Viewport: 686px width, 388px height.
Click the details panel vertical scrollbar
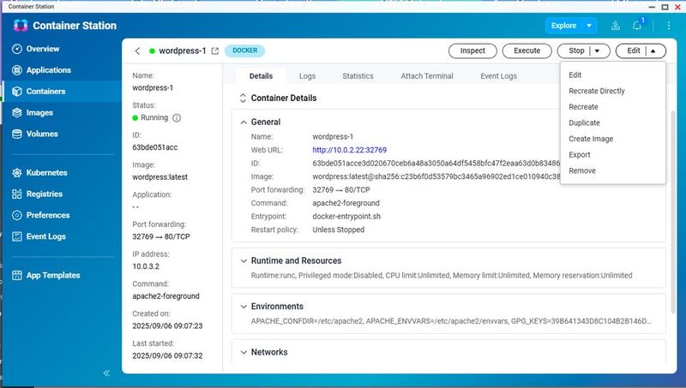[673, 212]
